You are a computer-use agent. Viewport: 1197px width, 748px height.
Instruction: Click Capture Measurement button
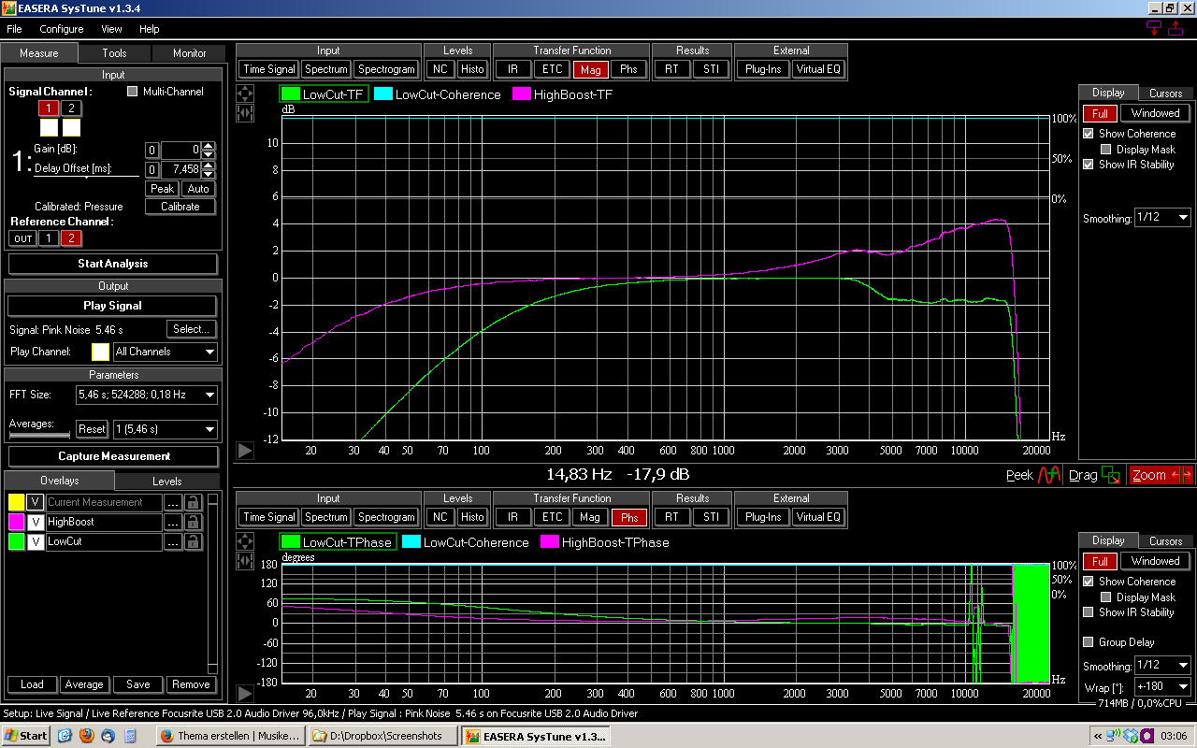pyautogui.click(x=114, y=456)
